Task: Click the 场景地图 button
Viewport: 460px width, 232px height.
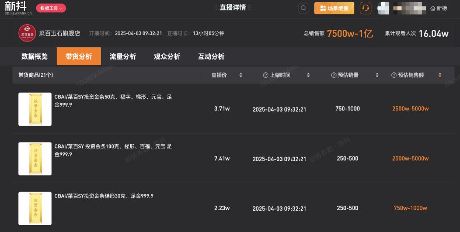Action: (x=334, y=8)
